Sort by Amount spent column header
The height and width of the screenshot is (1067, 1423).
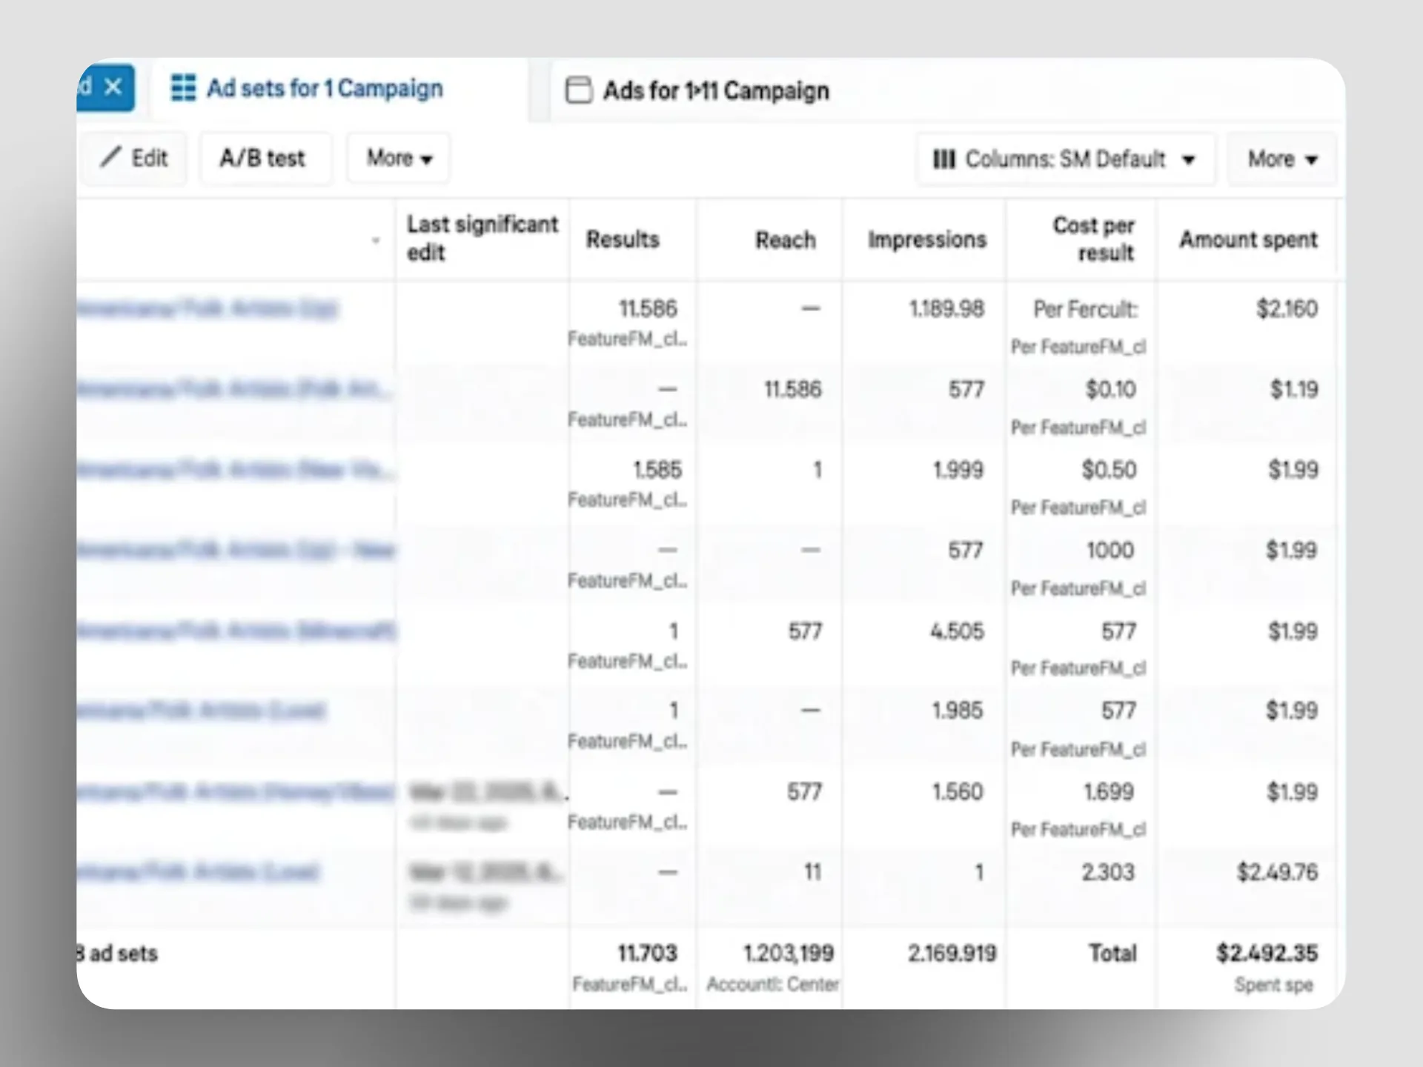tap(1249, 239)
